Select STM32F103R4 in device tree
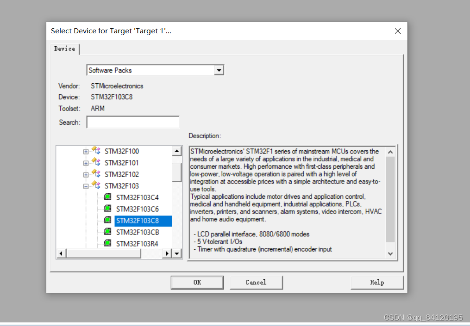The image size is (470, 326). [137, 244]
